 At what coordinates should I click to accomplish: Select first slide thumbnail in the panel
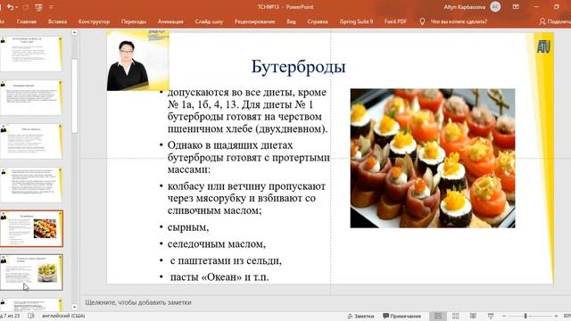31,53
